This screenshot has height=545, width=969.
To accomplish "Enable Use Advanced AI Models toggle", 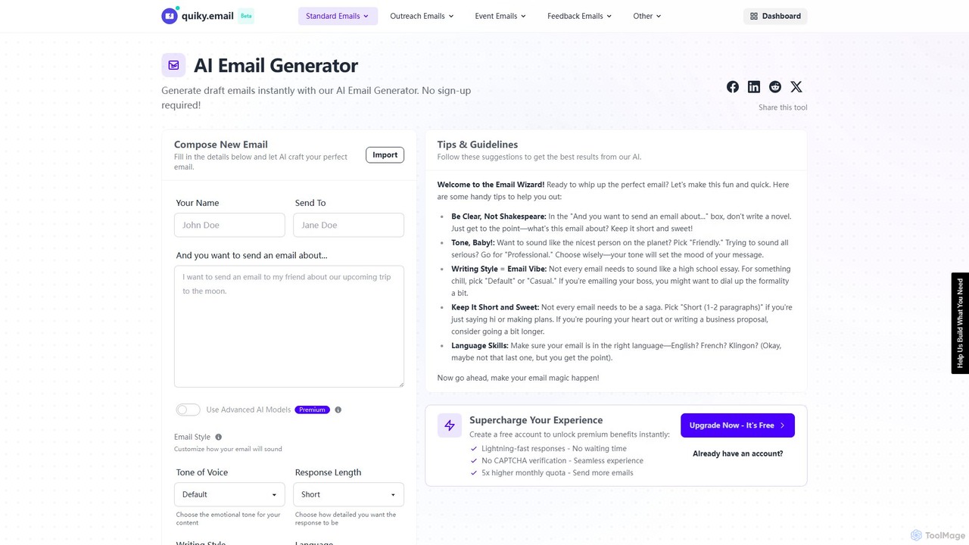I will pos(188,410).
